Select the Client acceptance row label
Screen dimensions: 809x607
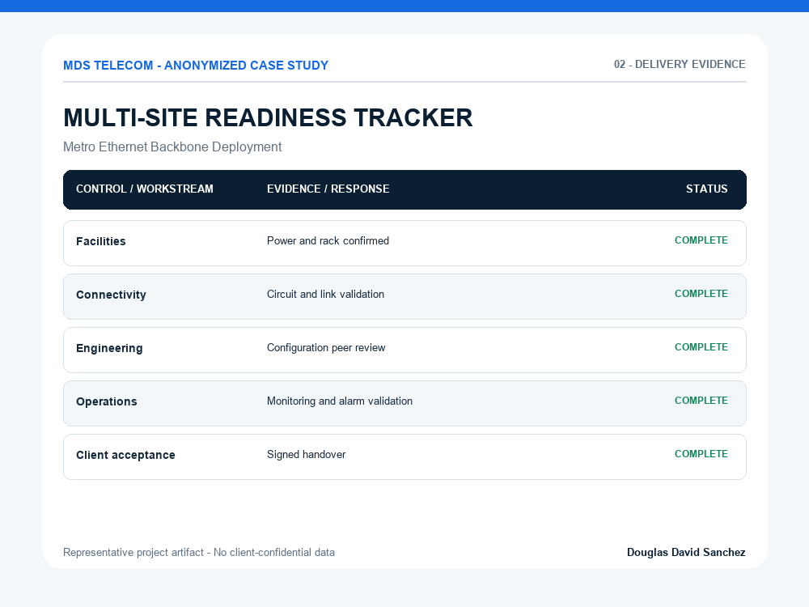125,455
